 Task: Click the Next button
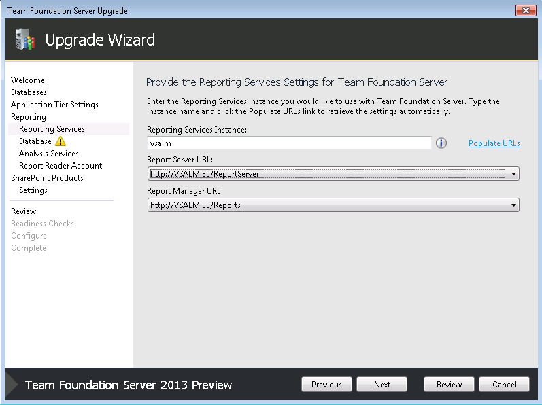point(382,385)
